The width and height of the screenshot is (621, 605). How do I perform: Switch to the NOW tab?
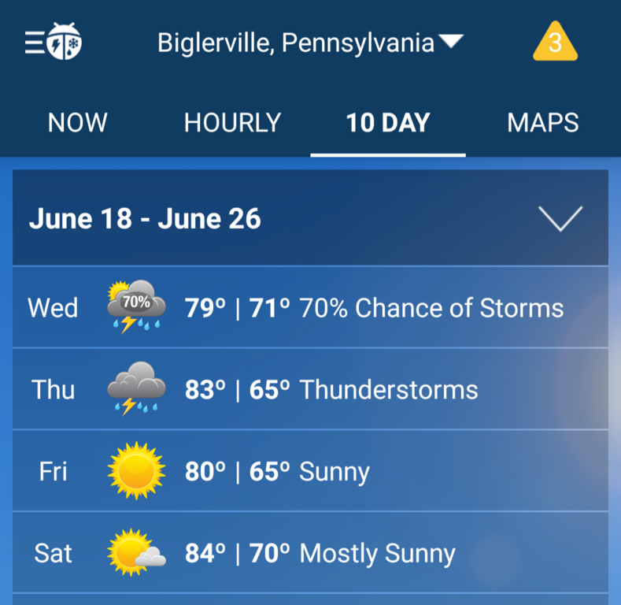click(x=77, y=123)
